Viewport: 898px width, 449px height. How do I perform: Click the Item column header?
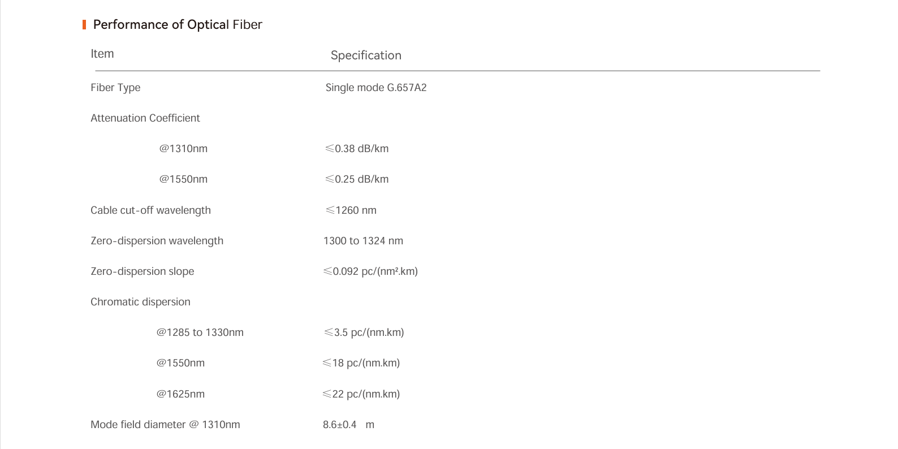tap(102, 54)
